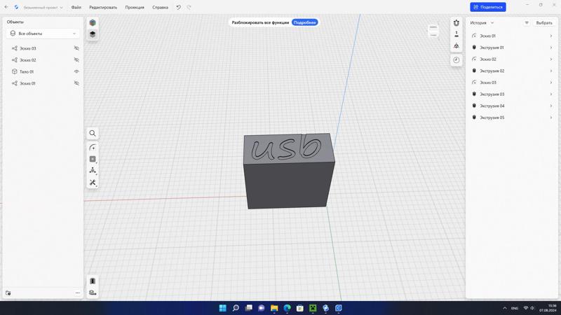The width and height of the screenshot is (561, 315).
Task: Open the Windows Start menu
Action: 222,308
